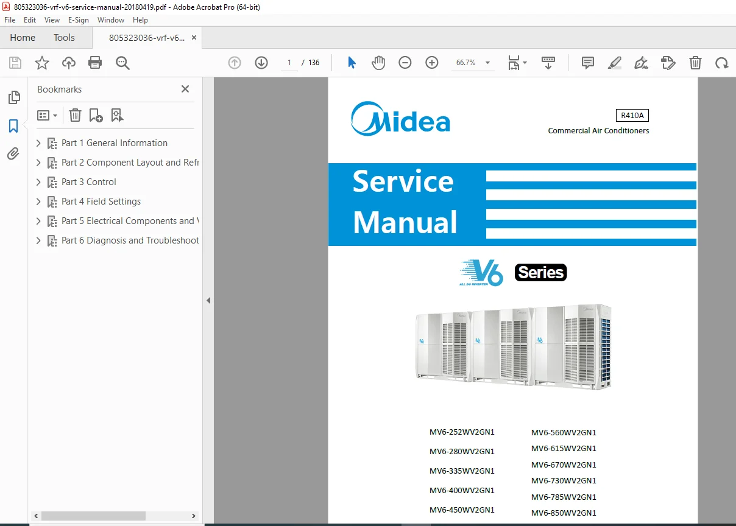Open Part 4 Field Settings bookmark
This screenshot has width=736, height=526.
[101, 202]
